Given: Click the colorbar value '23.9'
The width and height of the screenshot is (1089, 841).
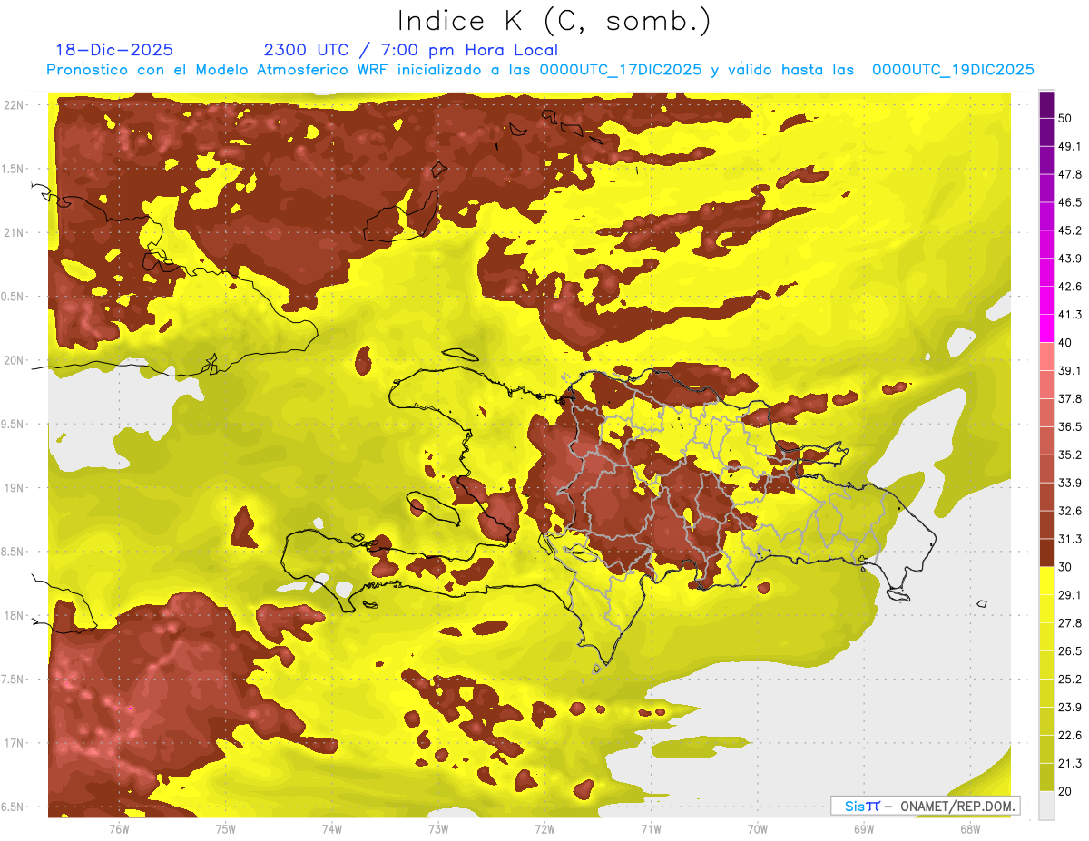Looking at the screenshot, I should [1070, 708].
